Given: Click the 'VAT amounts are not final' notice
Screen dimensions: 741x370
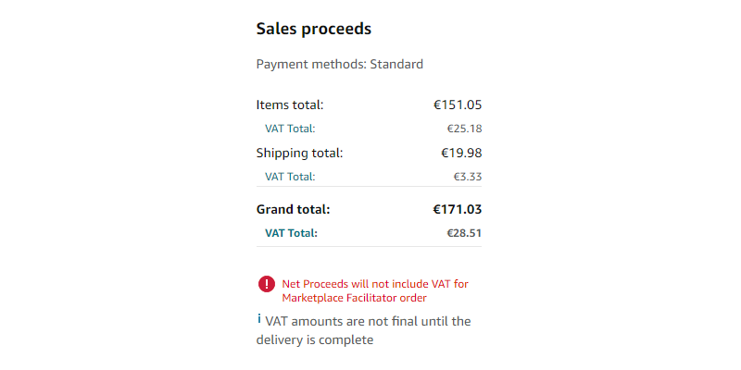Looking at the screenshot, I should (x=368, y=322).
